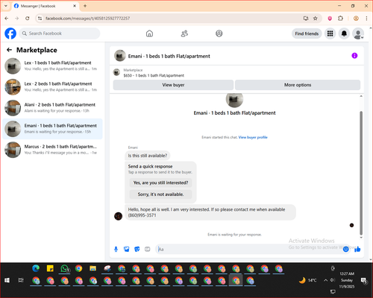Screen dimensions: 373x298
Task: Open File Explorer from taskbar
Action: click(x=93, y=268)
